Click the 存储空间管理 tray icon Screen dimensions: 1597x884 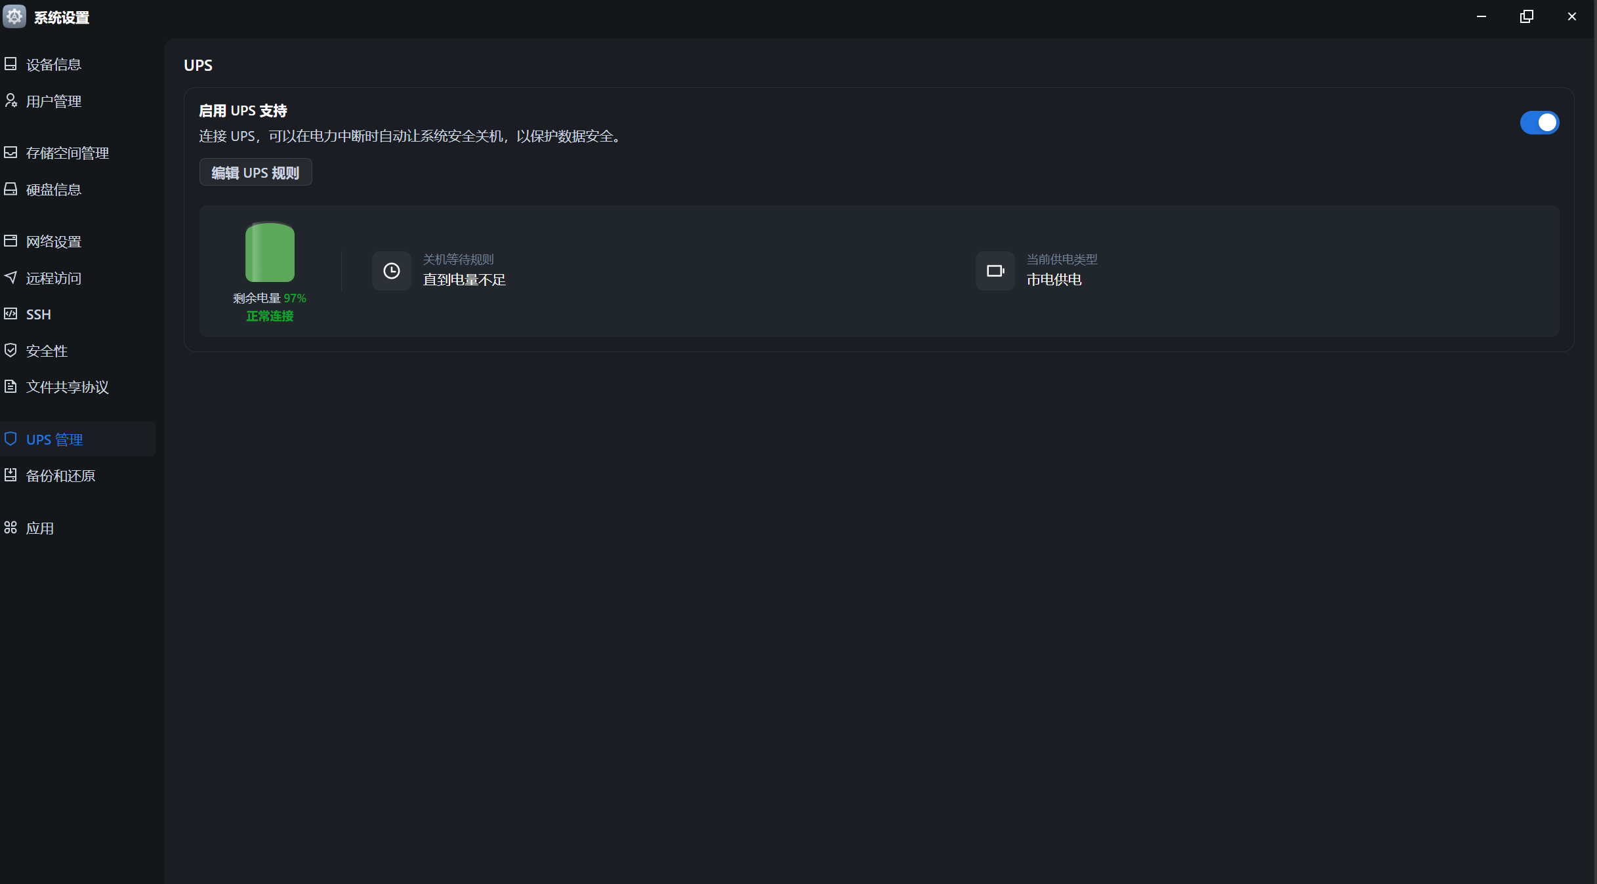tap(10, 152)
